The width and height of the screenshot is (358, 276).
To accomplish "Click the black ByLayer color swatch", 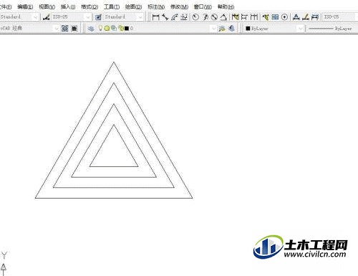I will pos(248,29).
